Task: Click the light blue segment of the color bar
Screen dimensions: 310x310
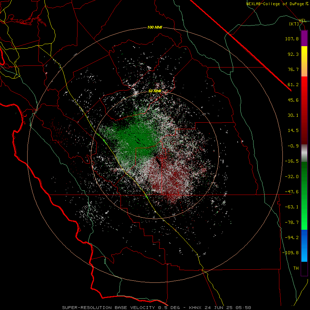Action: (x=304, y=246)
